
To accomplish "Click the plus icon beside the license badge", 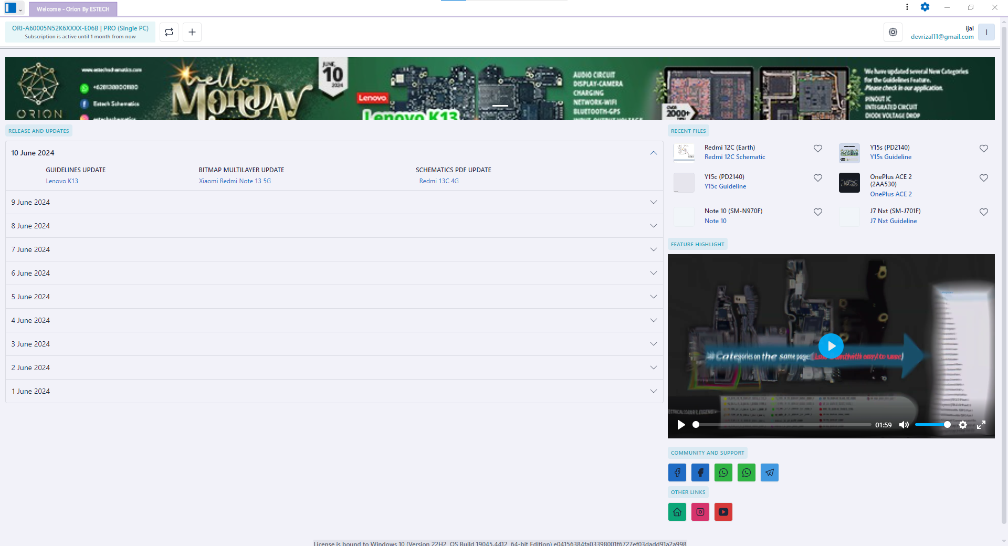I will [x=192, y=32].
